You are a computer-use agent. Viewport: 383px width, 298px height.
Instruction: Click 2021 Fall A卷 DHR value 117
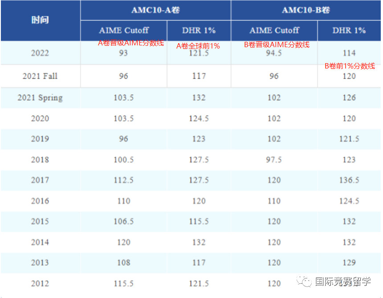click(x=199, y=76)
